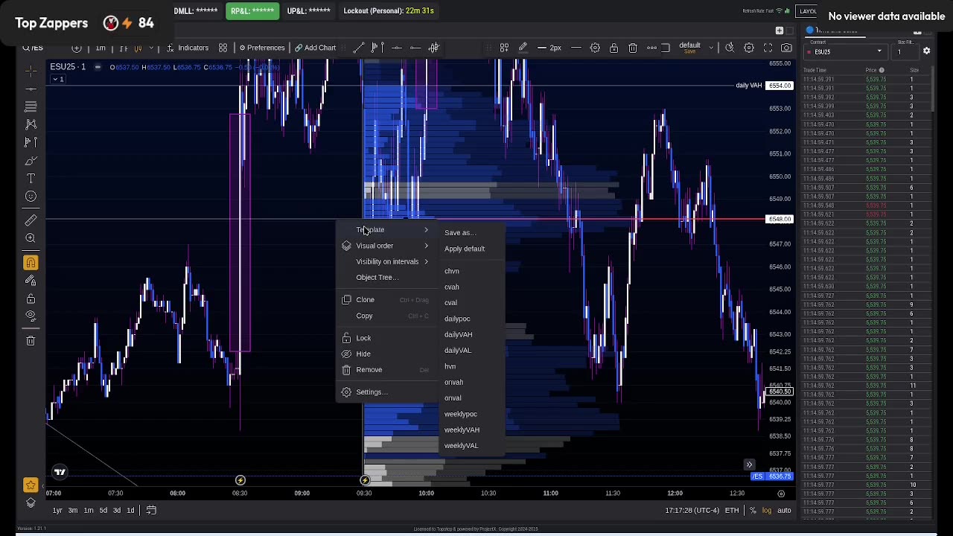Viewport: 953px width, 536px height.
Task: Click the Add Chart button
Action: tap(315, 48)
